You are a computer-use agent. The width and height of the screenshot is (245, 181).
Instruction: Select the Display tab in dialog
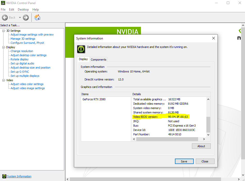[83, 59]
